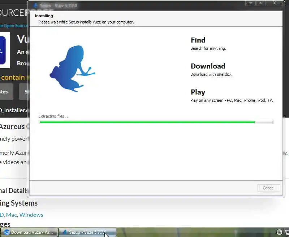Click the 'Play on any screen' description text
The height and width of the screenshot is (237, 289).
click(232, 100)
